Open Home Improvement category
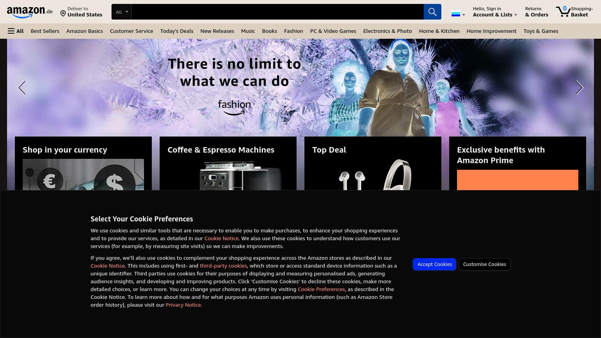This screenshot has height=338, width=601. (491, 31)
